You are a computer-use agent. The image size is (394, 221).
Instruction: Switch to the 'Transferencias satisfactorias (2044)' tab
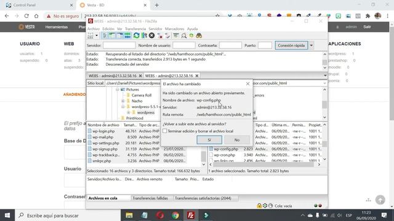point(203,198)
